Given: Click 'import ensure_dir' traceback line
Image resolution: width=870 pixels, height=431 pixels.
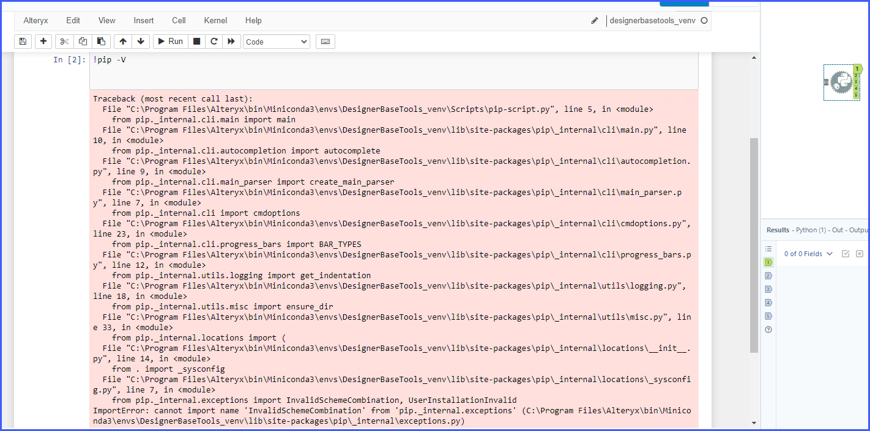Looking at the screenshot, I should pos(223,306).
